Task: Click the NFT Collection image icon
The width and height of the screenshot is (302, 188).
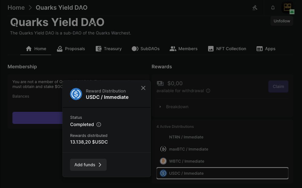Action: [x=211, y=49]
